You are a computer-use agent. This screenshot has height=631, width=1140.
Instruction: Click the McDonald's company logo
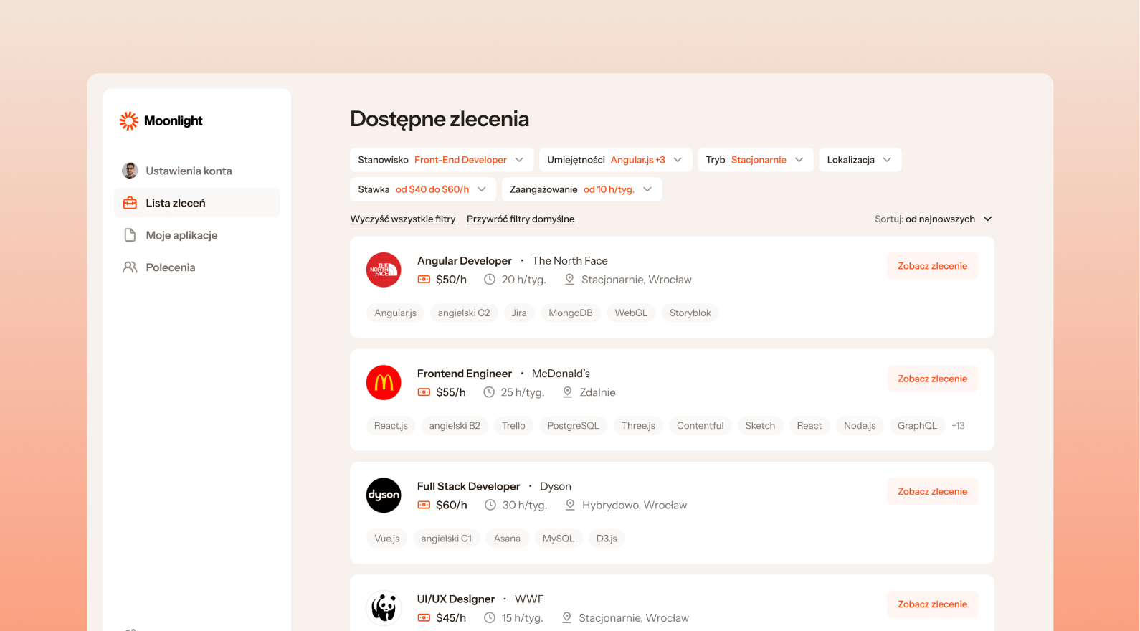click(x=384, y=382)
